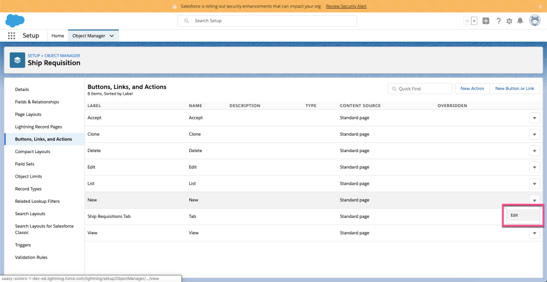Click the New Action button

[472, 88]
